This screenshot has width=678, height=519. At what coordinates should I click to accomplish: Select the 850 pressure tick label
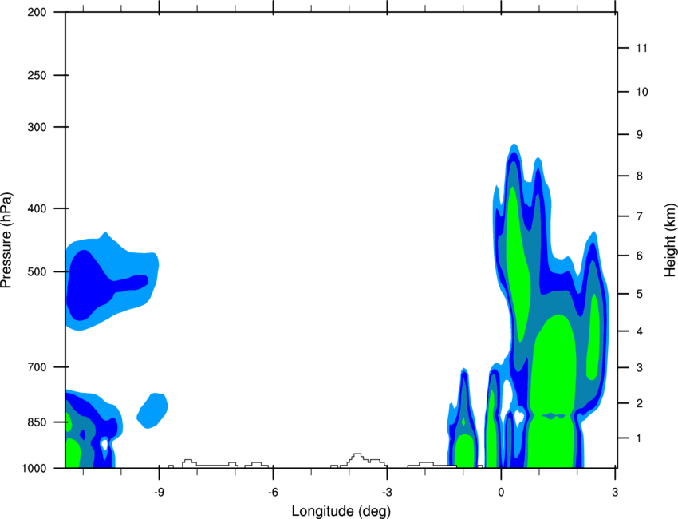[x=37, y=422]
